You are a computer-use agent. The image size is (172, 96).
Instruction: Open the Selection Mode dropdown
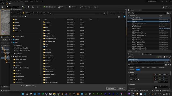(x=12, y=7)
